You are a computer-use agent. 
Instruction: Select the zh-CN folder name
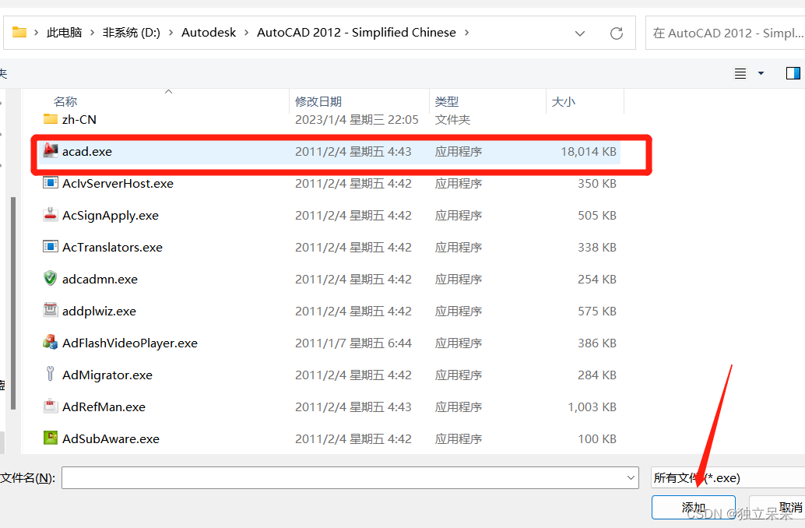point(79,119)
